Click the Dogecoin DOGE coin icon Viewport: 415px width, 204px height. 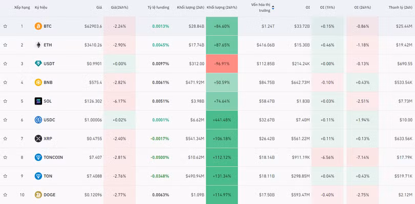(x=38, y=195)
